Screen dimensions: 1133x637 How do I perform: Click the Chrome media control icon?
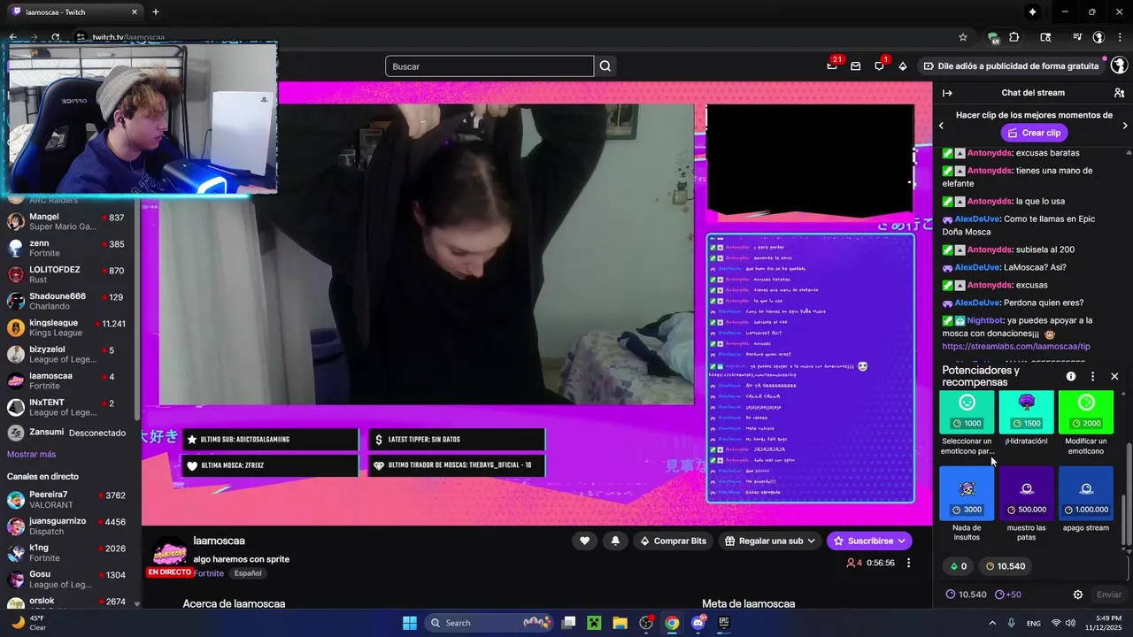[x=1077, y=37]
